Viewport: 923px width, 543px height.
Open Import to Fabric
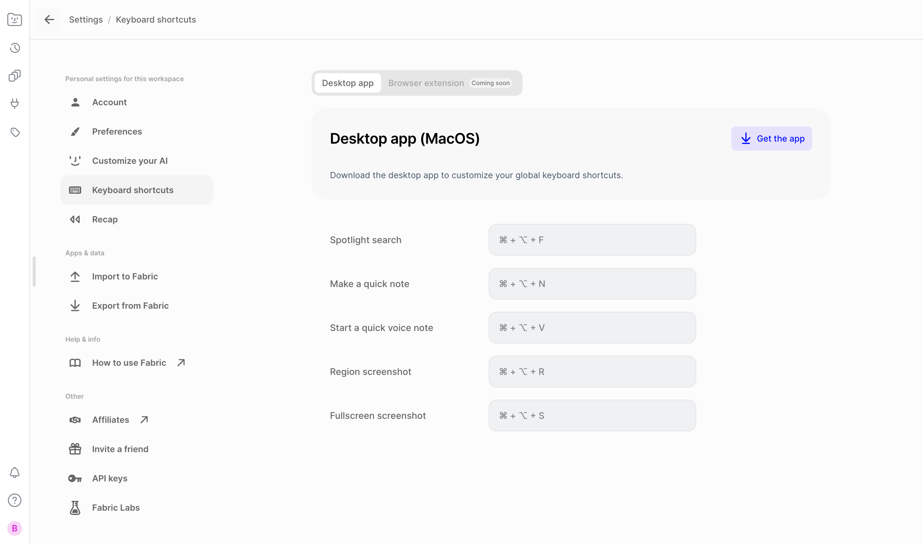click(x=137, y=276)
